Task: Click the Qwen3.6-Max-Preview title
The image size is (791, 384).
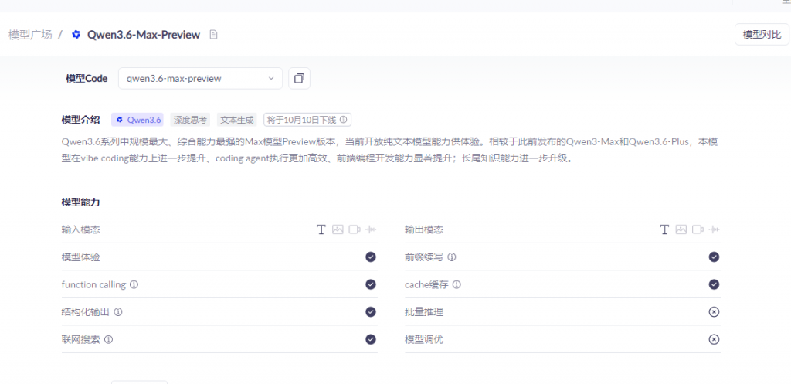Action: coord(144,35)
